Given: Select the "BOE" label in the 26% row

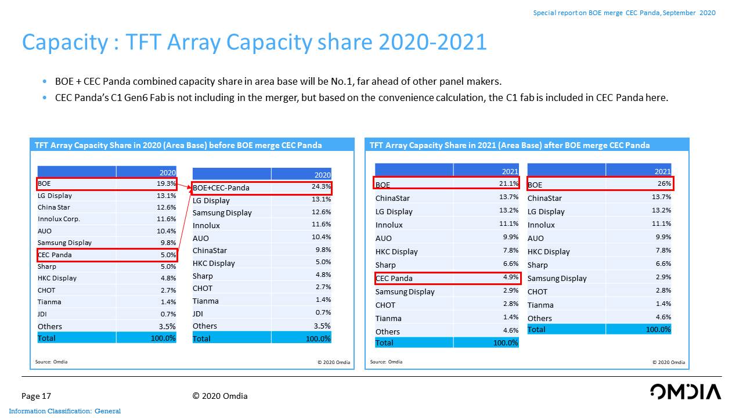Looking at the screenshot, I should pyautogui.click(x=535, y=185).
